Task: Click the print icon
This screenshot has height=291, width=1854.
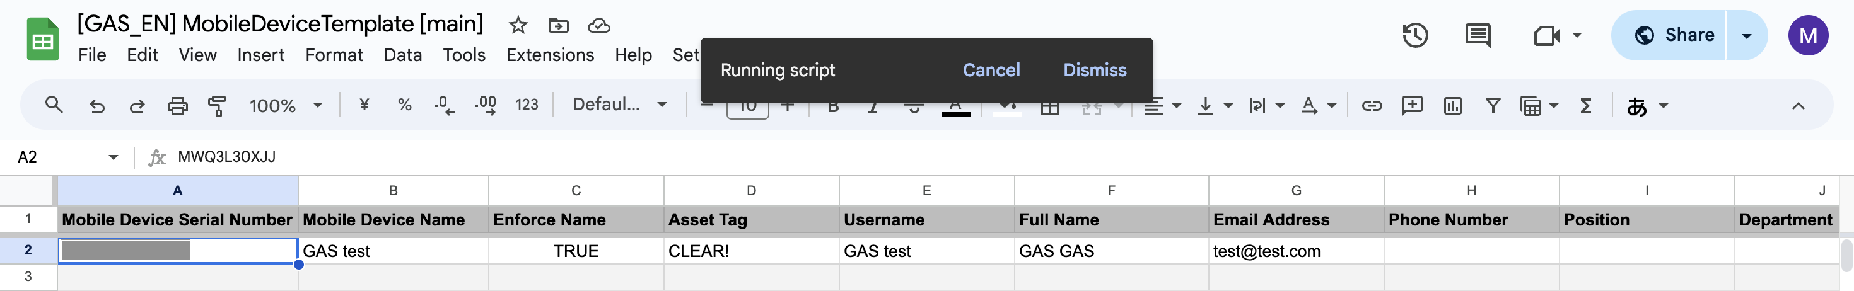Action: pos(177,106)
